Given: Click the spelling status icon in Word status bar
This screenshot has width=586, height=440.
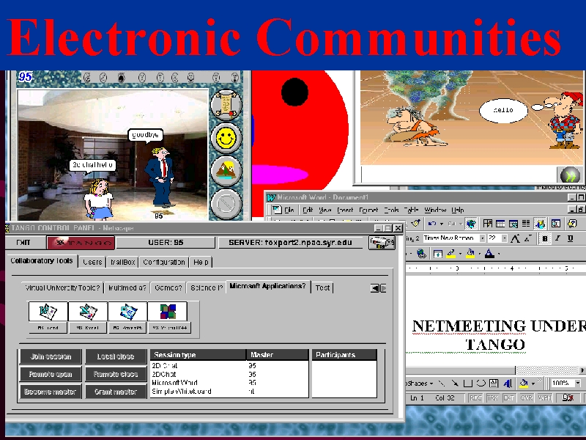Looking at the screenshot, I should tap(568, 398).
